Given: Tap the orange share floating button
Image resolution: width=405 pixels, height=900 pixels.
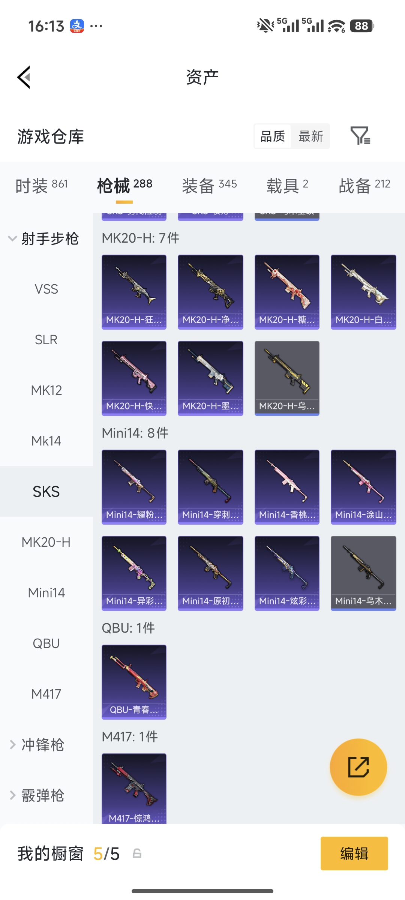Looking at the screenshot, I should coord(358,767).
